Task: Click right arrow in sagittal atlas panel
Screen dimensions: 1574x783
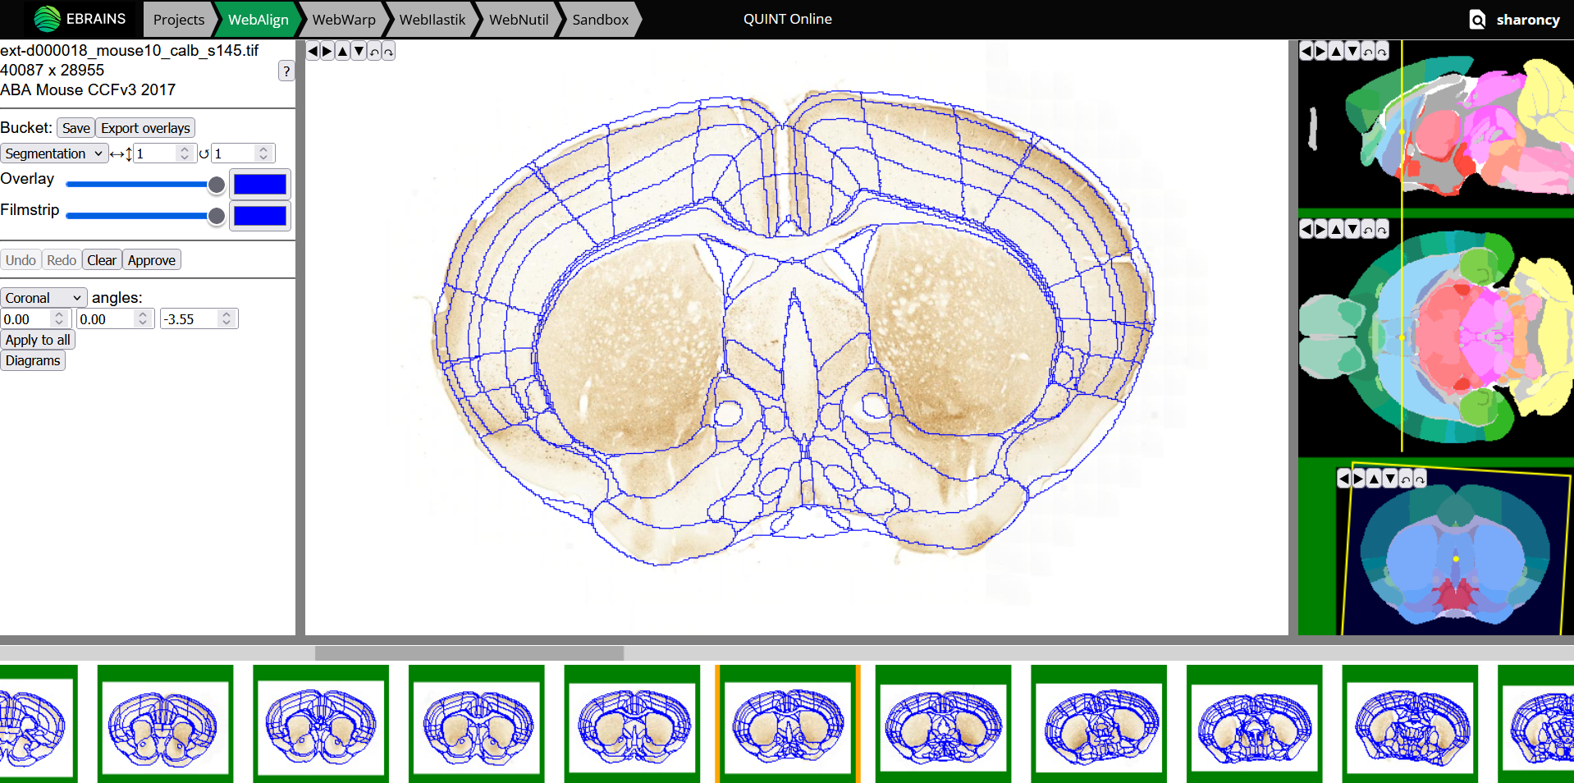Action: click(1321, 52)
